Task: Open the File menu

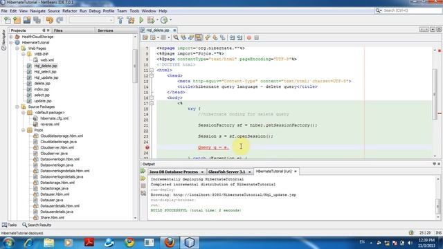Action: pos(4,11)
